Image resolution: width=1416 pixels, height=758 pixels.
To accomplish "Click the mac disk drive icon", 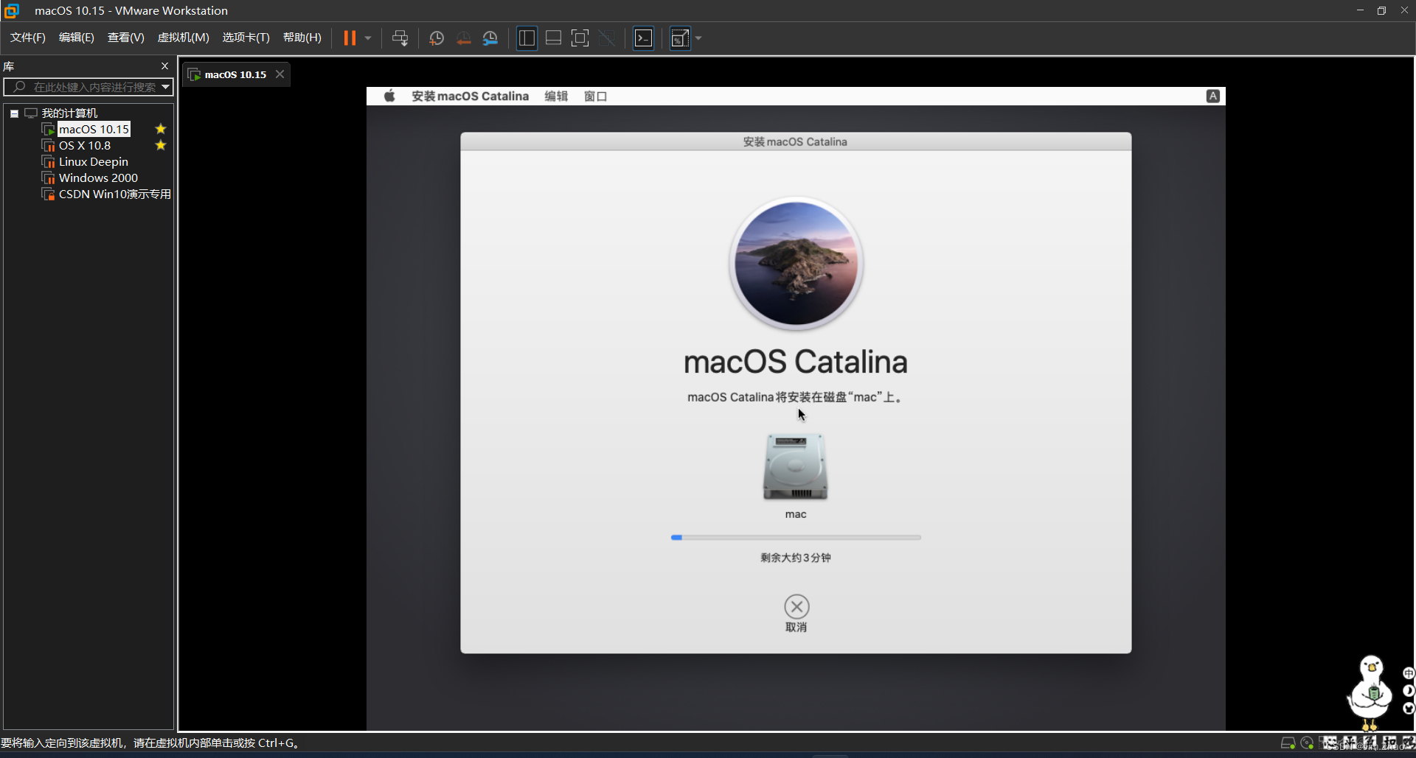I will point(795,467).
